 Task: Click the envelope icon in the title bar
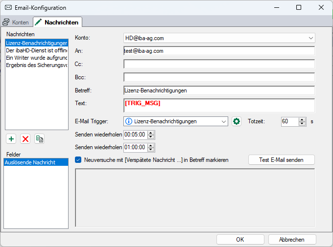tap(8, 8)
